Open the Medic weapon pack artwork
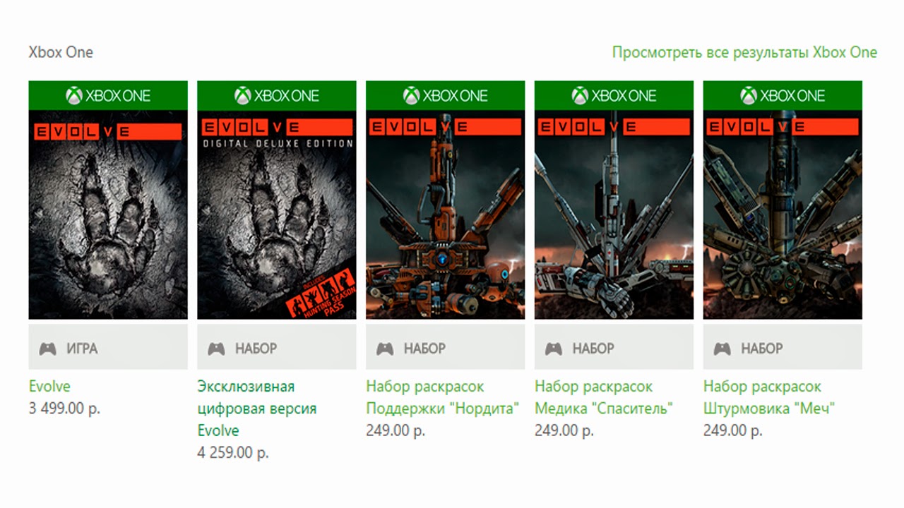The width and height of the screenshot is (904, 508). pyautogui.click(x=614, y=214)
